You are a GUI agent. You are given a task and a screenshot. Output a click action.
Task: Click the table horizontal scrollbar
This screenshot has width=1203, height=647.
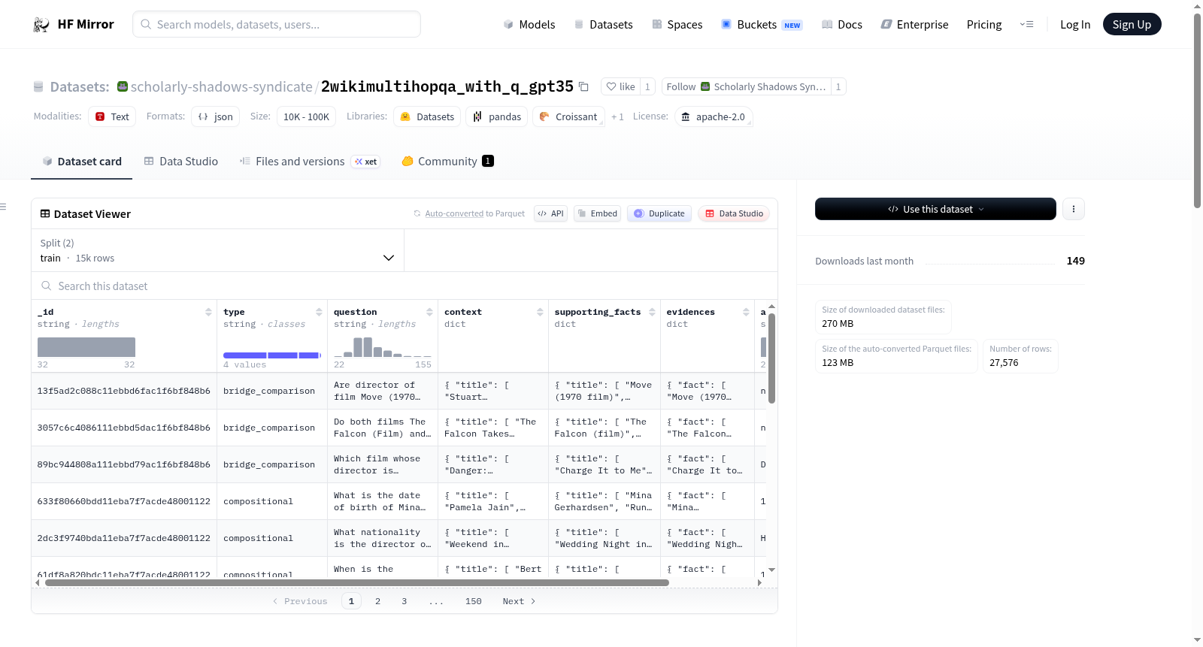click(x=357, y=582)
